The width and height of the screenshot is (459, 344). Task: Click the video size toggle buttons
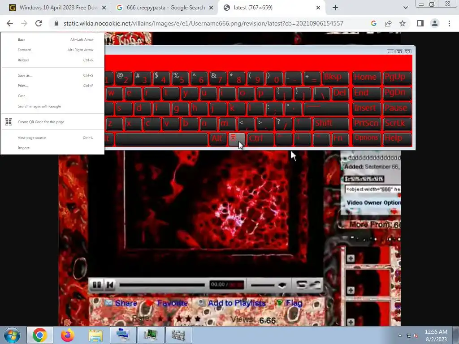[307, 284]
